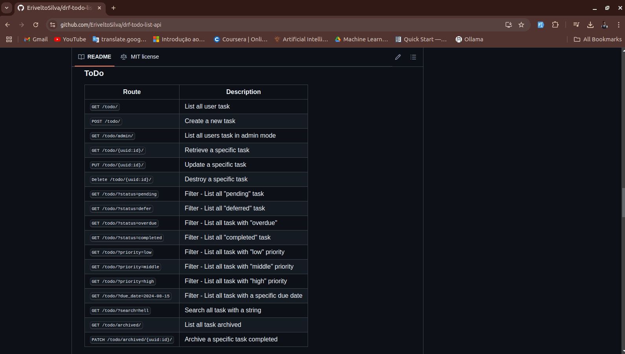Open All Bookmarks folder
The width and height of the screenshot is (625, 354).
tap(598, 39)
